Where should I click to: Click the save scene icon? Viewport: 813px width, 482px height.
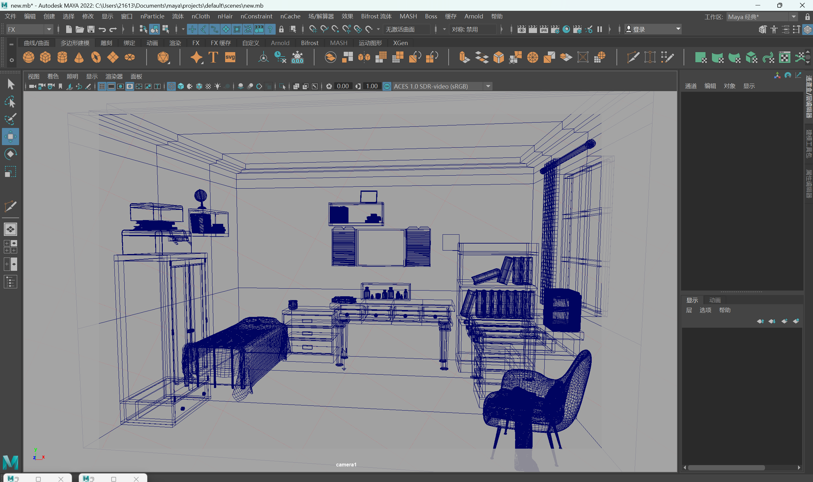[x=91, y=29]
